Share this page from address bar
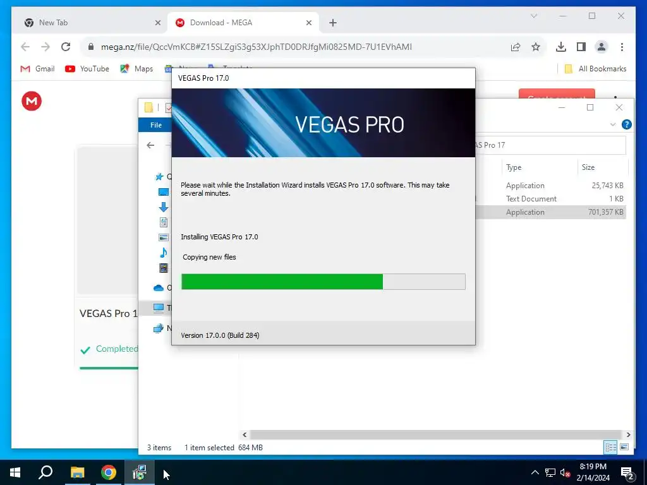 [516, 47]
